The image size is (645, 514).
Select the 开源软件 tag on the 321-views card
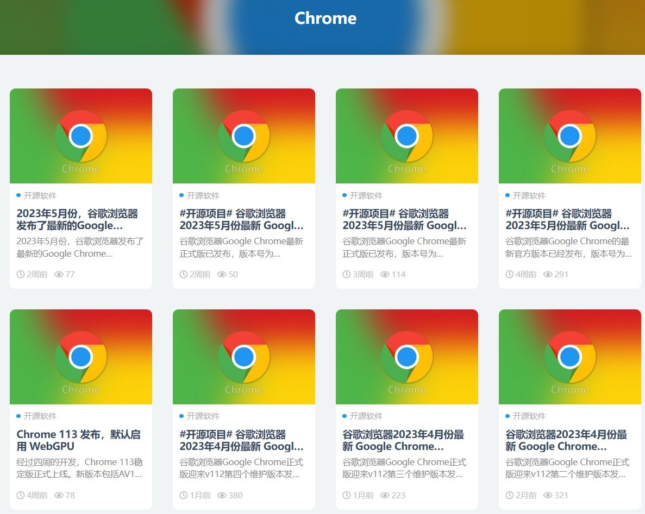[529, 416]
